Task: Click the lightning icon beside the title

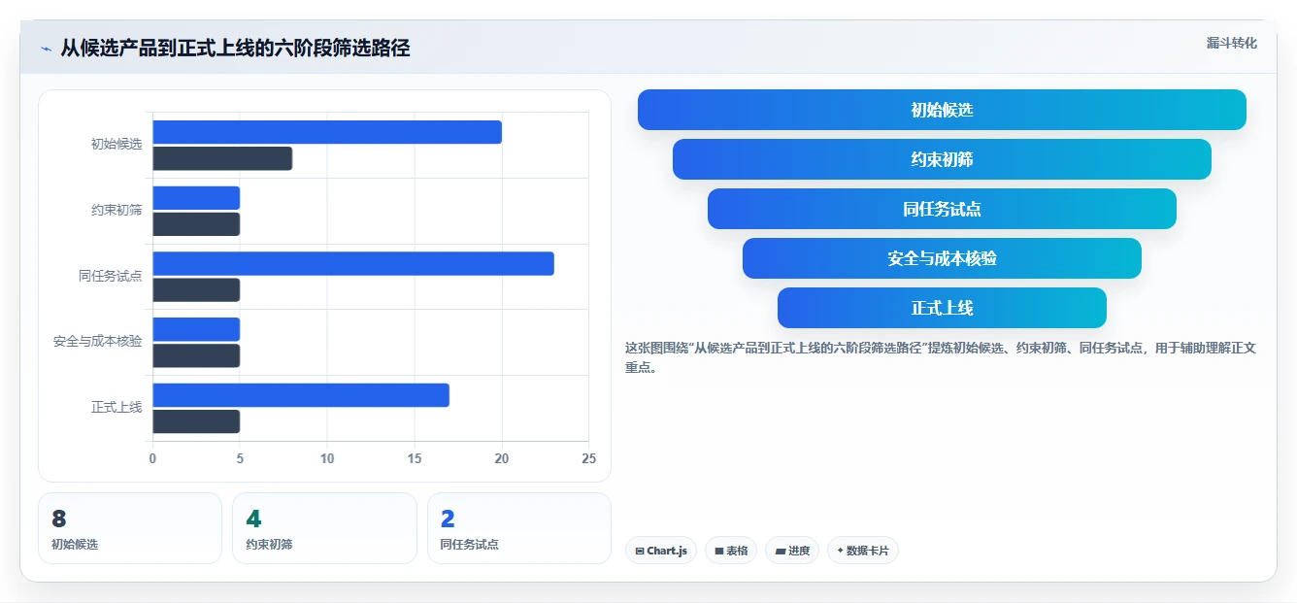Action: [x=46, y=49]
